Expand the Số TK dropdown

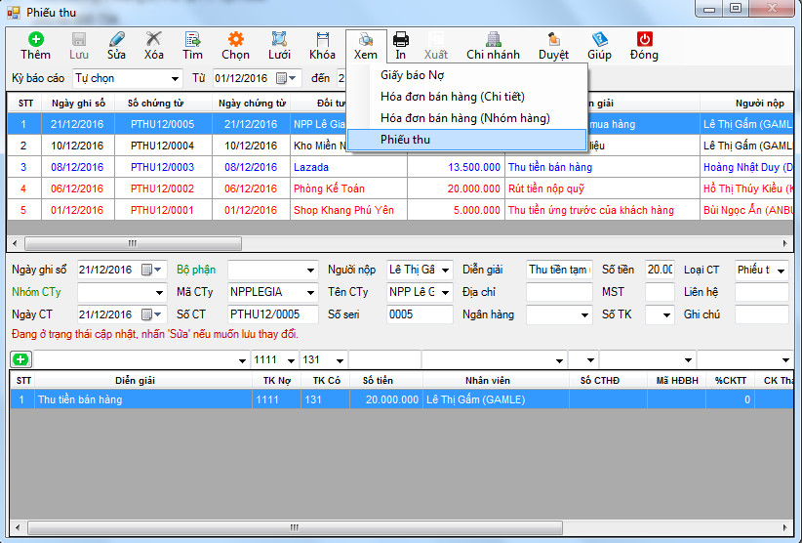click(666, 315)
